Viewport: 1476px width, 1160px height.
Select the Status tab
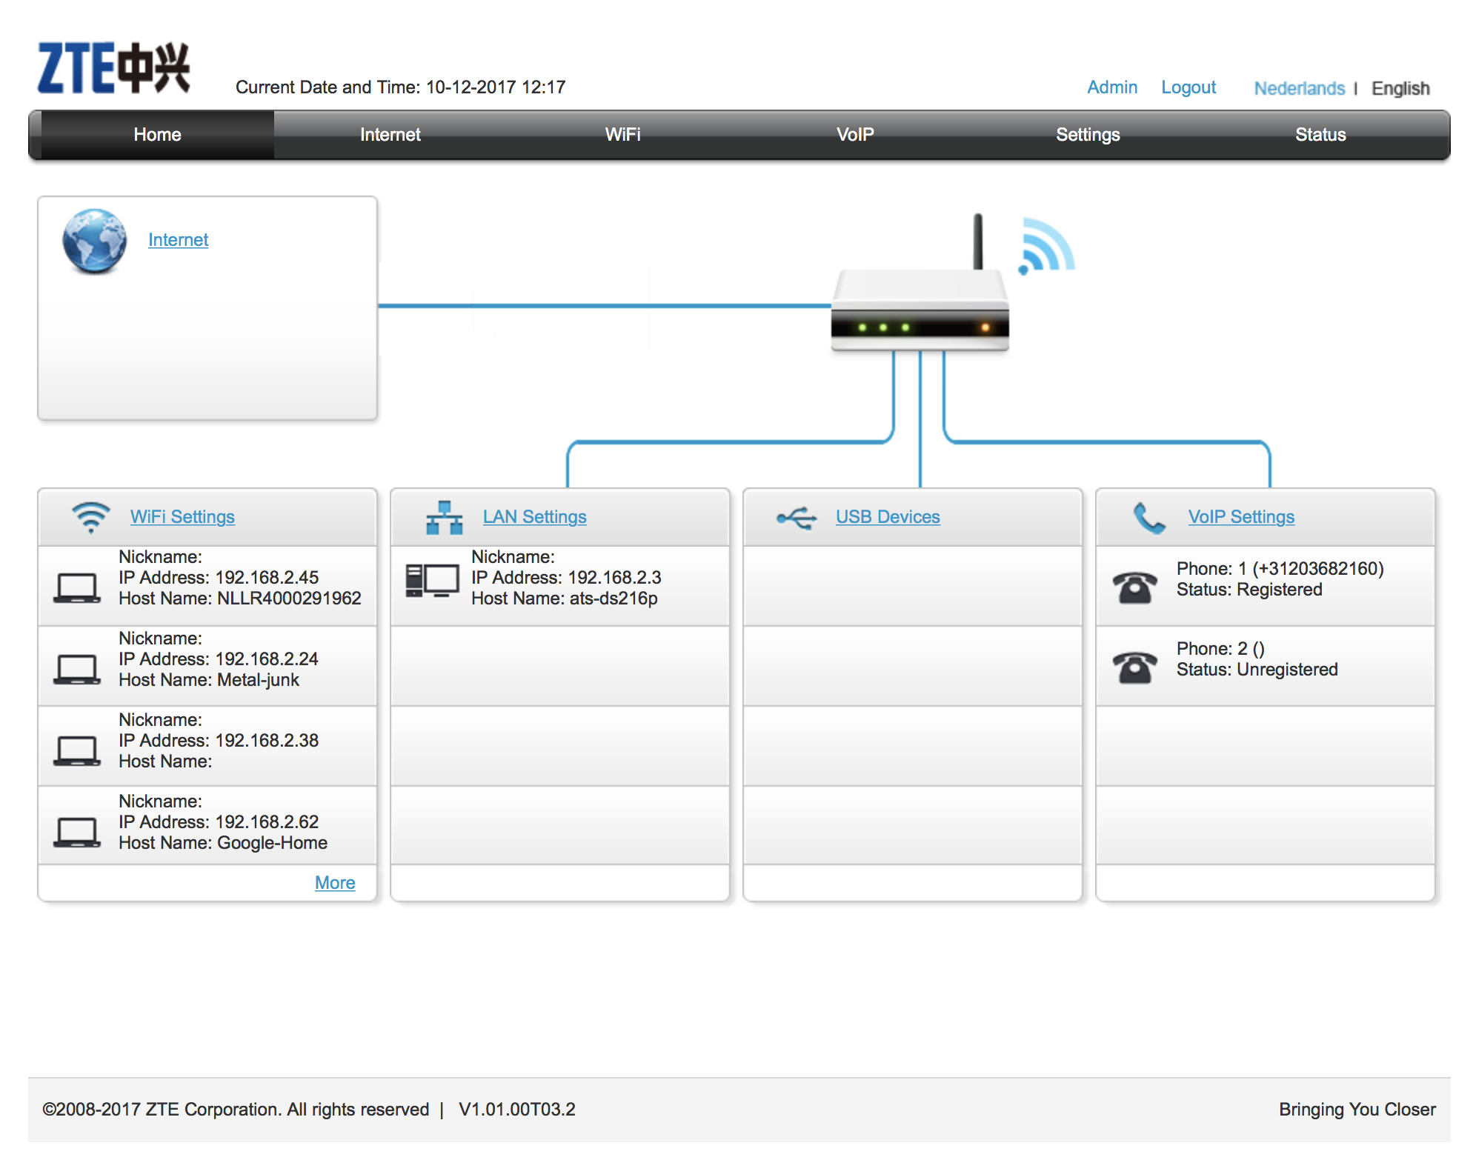coord(1320,135)
